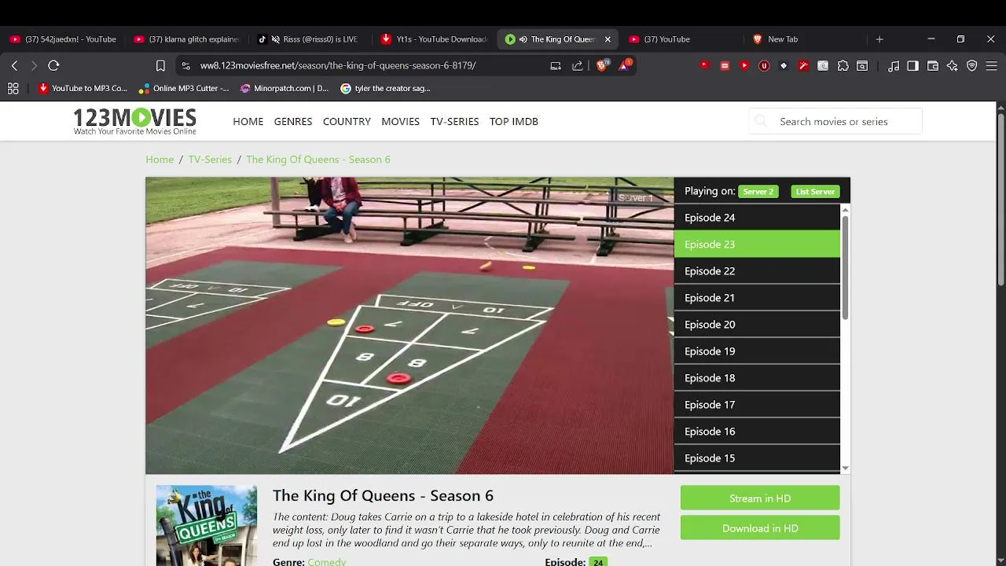
Task: Open MOVIES in site navigation
Action: (x=401, y=122)
